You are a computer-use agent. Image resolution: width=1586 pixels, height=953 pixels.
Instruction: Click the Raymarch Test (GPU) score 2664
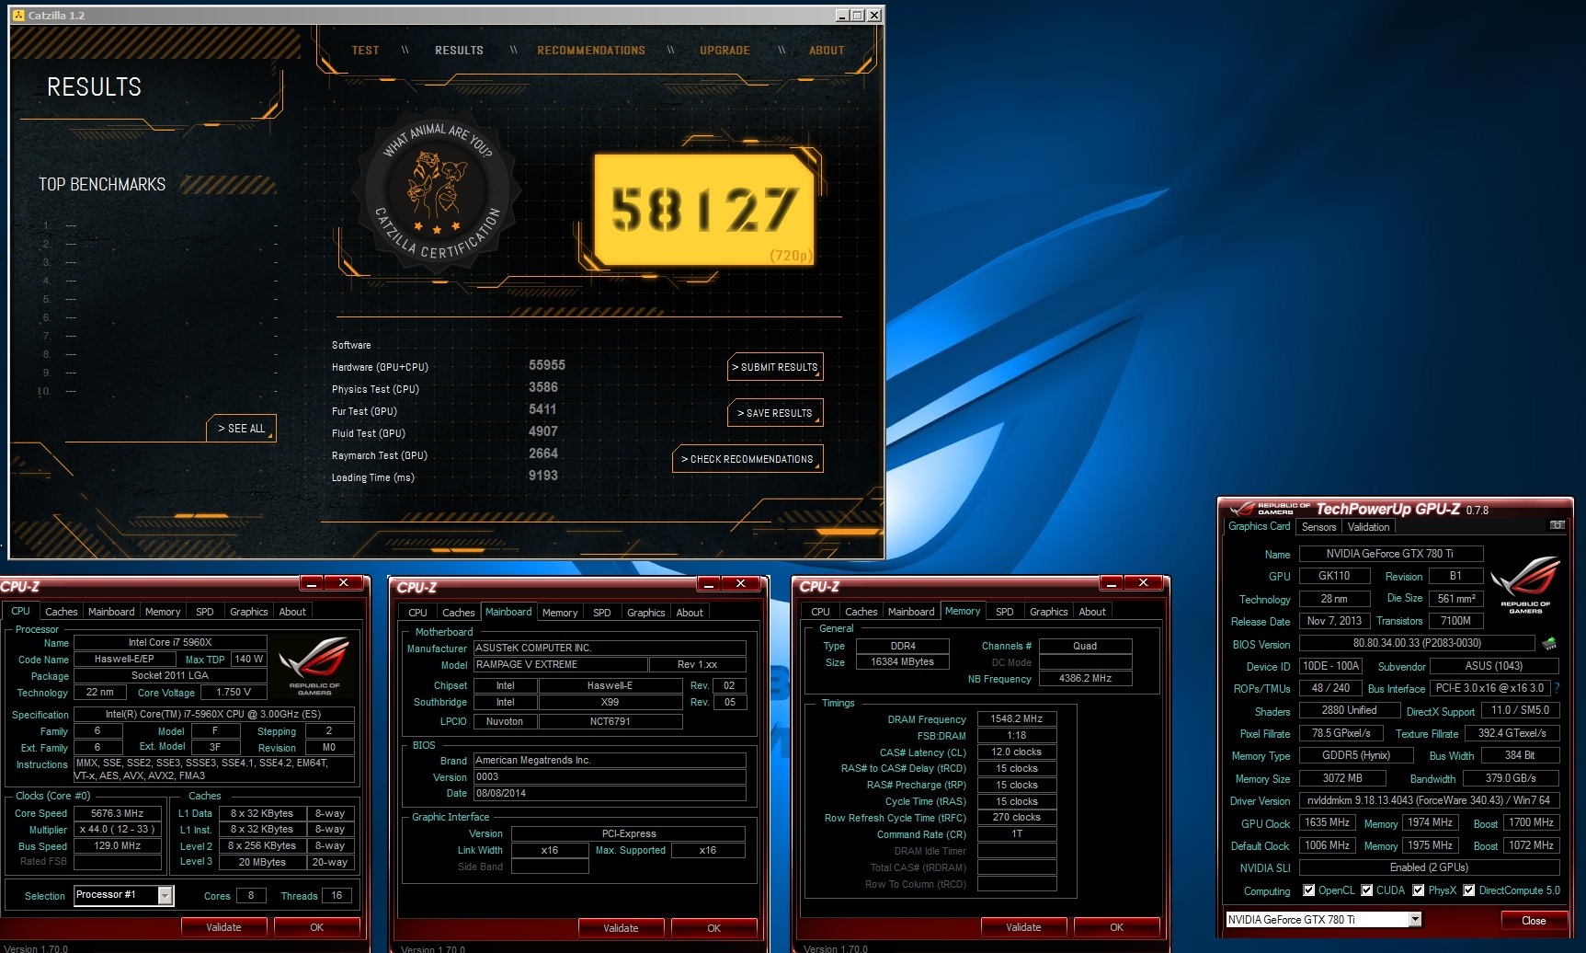tap(543, 454)
